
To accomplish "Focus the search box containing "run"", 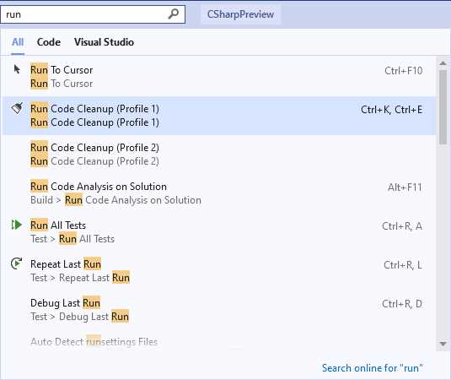I will pos(93,14).
